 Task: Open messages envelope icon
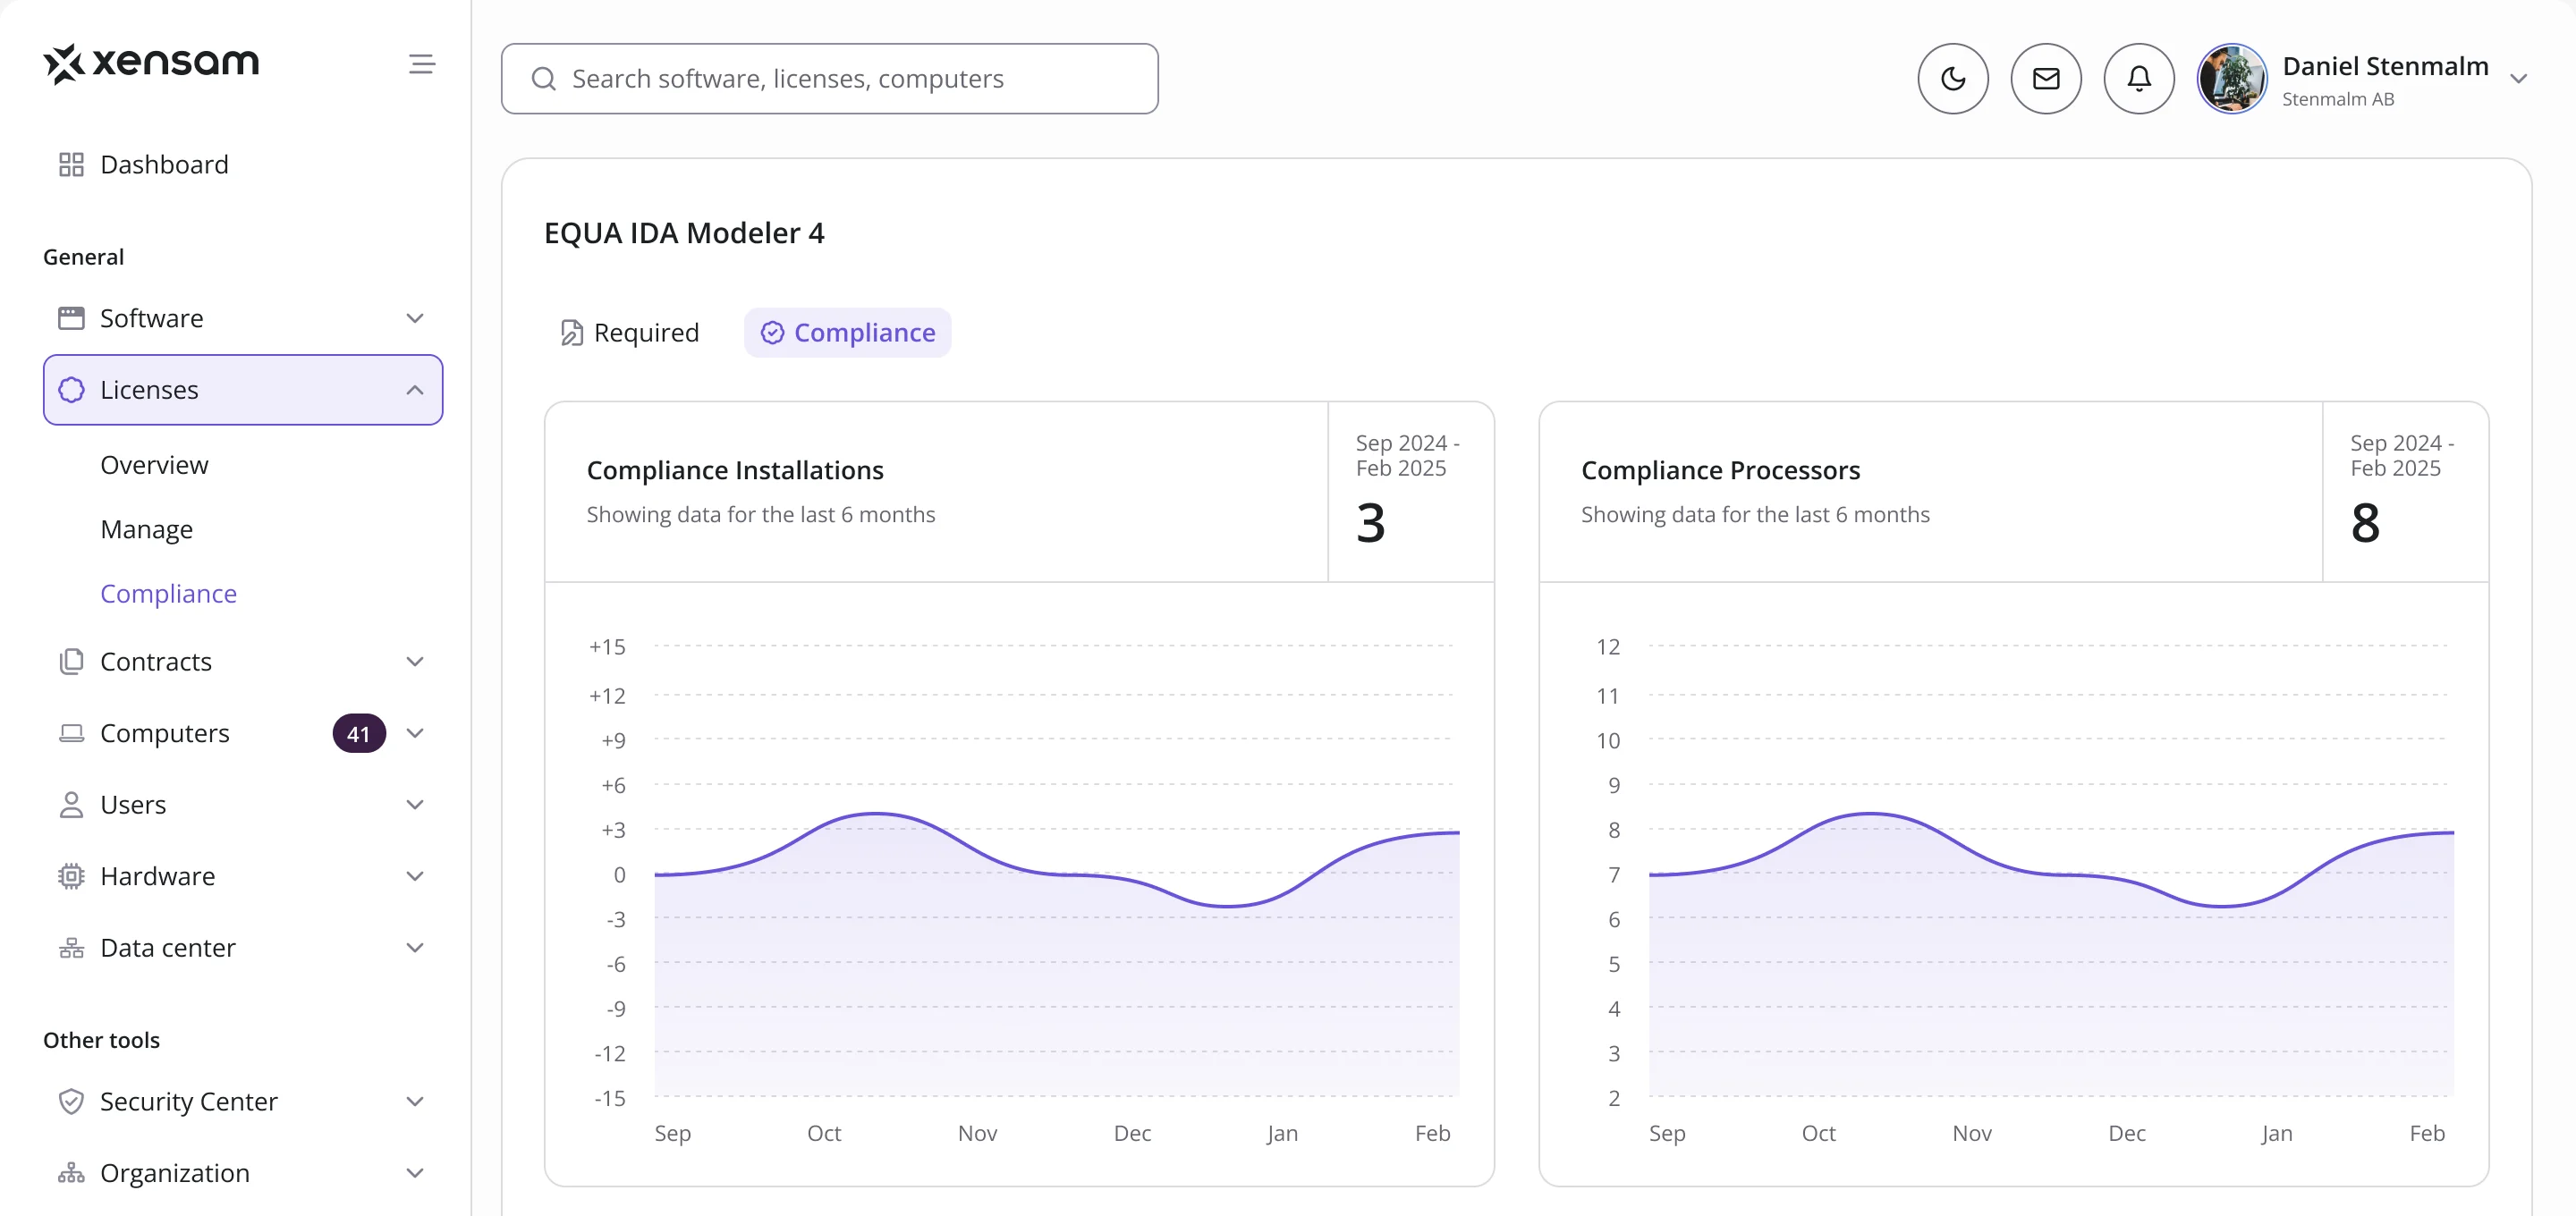2045,79
